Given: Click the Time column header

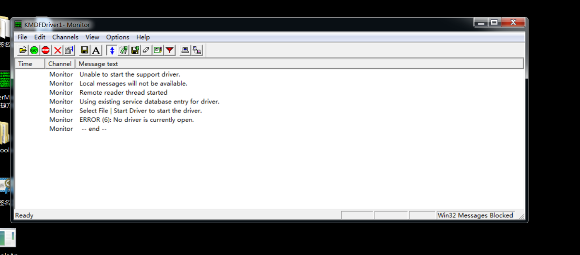Looking at the screenshot, I should click(x=30, y=64).
